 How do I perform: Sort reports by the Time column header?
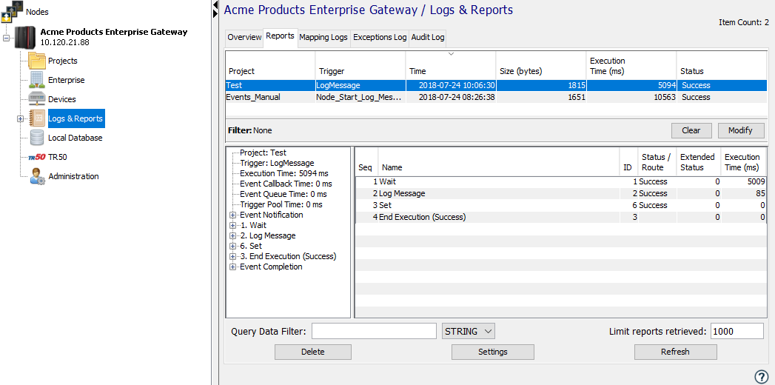450,64
